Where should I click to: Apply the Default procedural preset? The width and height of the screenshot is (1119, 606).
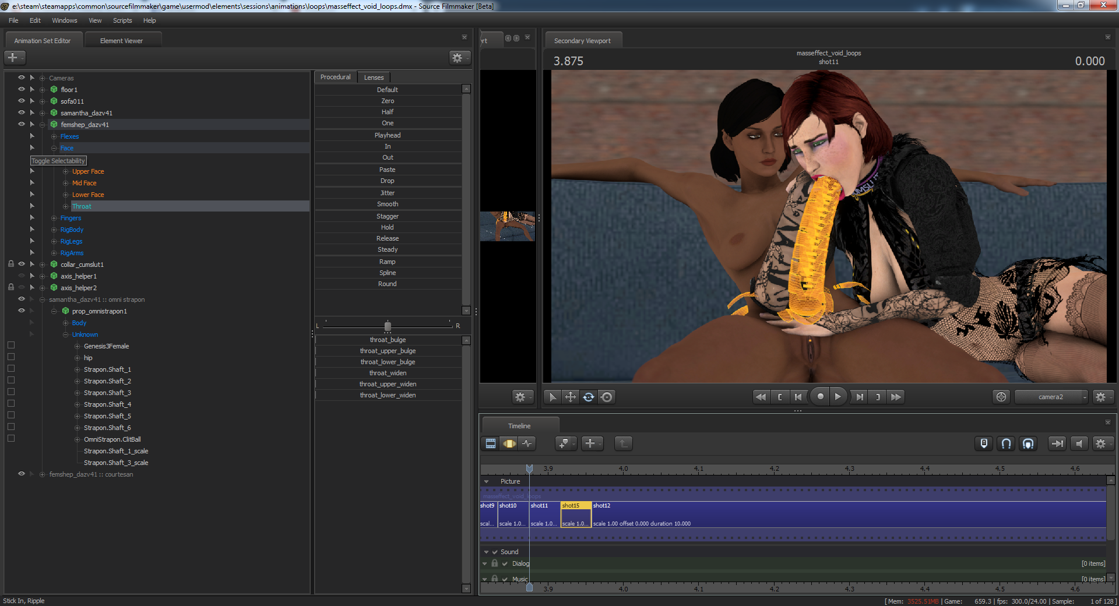point(388,90)
